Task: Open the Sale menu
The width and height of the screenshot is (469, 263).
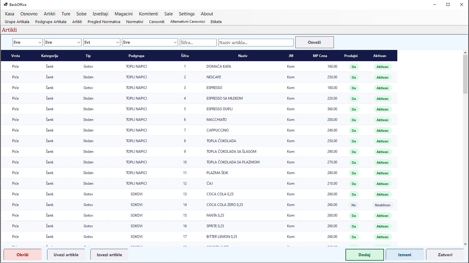Action: pos(169,14)
